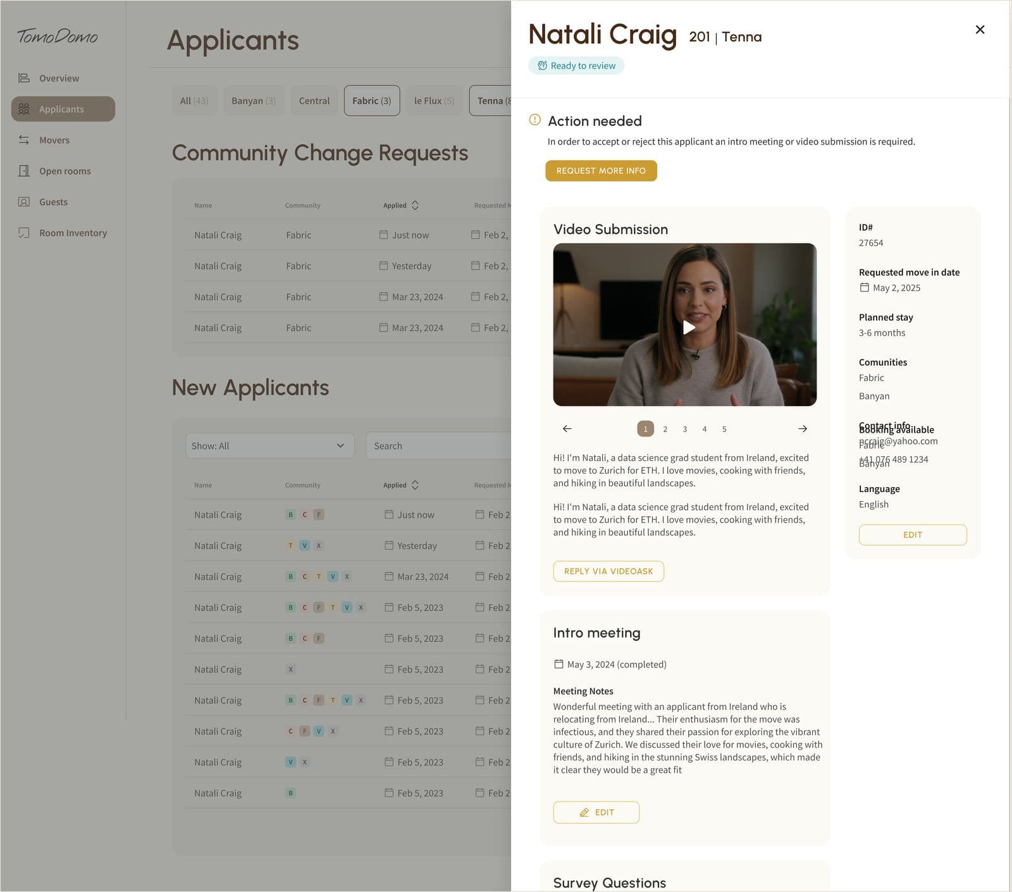Click the F tag in Just now applicant row
Viewport: 1012px width, 892px height.
tap(319, 514)
